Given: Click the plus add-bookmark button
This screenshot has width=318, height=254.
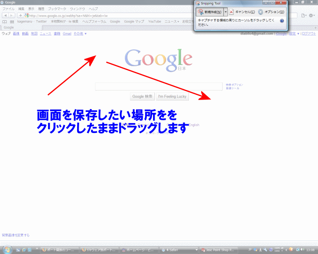Looking at the screenshot, I should 20,15.
